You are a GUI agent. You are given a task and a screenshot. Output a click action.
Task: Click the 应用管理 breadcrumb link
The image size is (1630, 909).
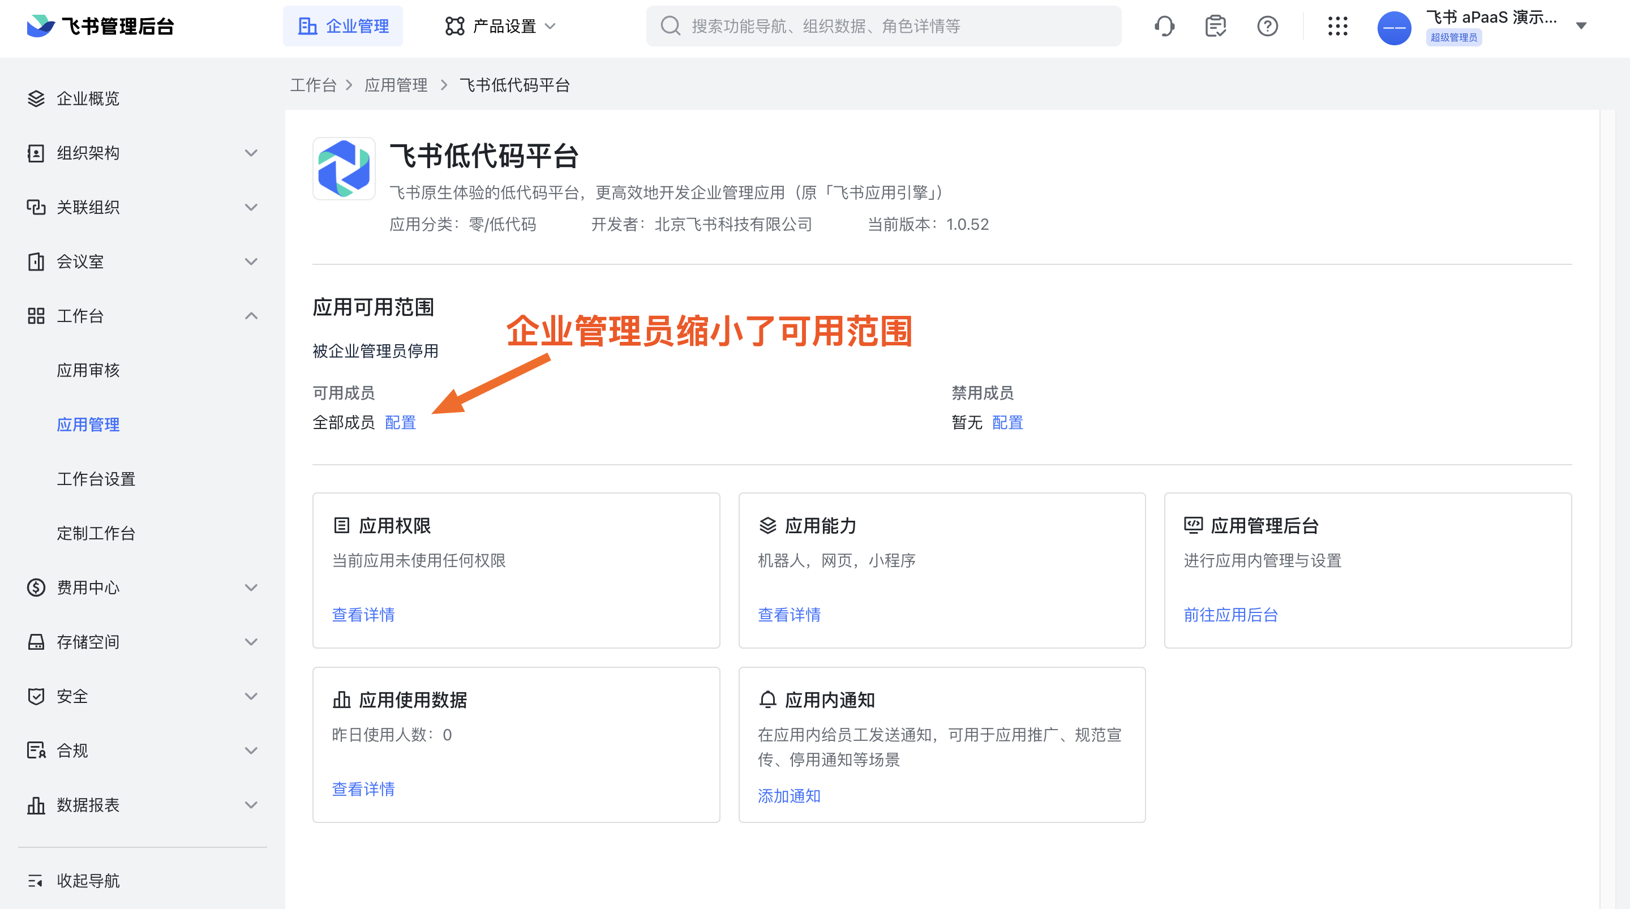[x=396, y=85]
